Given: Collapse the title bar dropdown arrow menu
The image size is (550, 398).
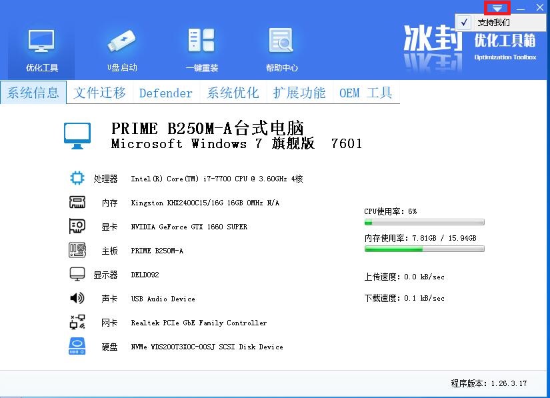Looking at the screenshot, I should pos(497,8).
